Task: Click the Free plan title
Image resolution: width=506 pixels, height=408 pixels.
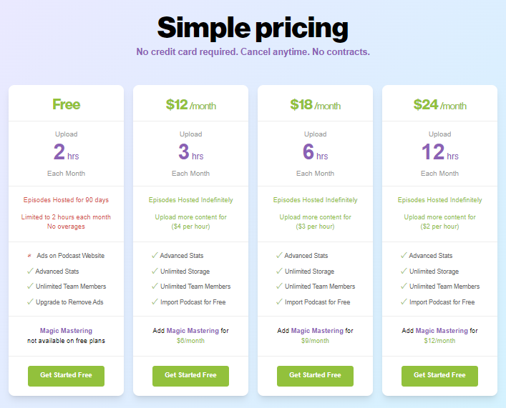Action: pyautogui.click(x=66, y=104)
